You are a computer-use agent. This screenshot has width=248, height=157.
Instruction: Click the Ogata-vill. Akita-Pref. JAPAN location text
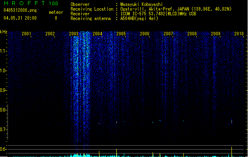(x=176, y=9)
